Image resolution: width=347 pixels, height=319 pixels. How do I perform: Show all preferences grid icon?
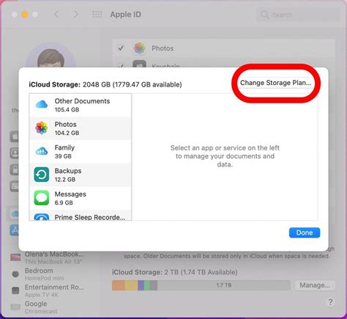(x=97, y=15)
